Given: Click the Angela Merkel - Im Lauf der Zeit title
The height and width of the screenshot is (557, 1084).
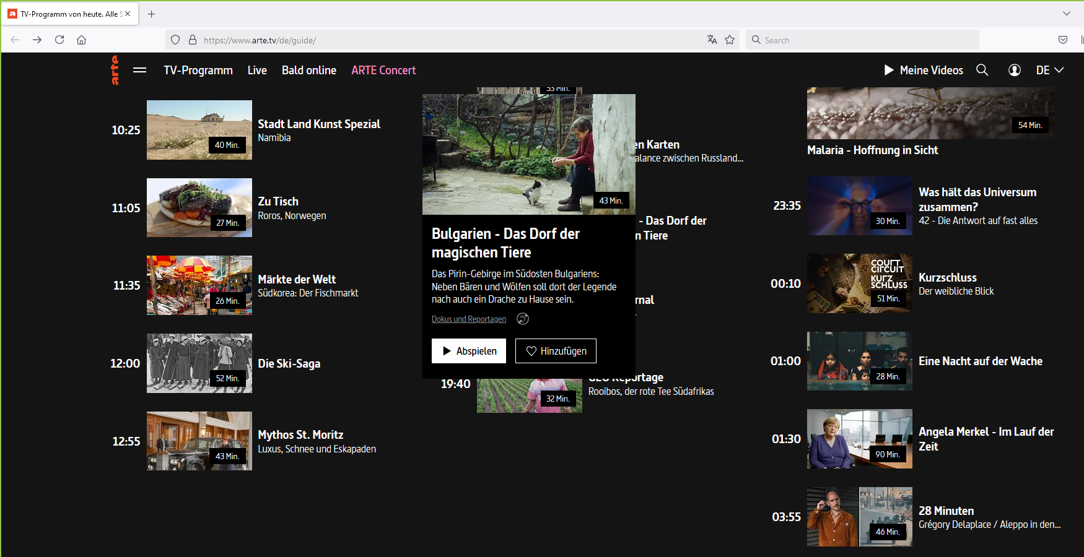Looking at the screenshot, I should (986, 439).
